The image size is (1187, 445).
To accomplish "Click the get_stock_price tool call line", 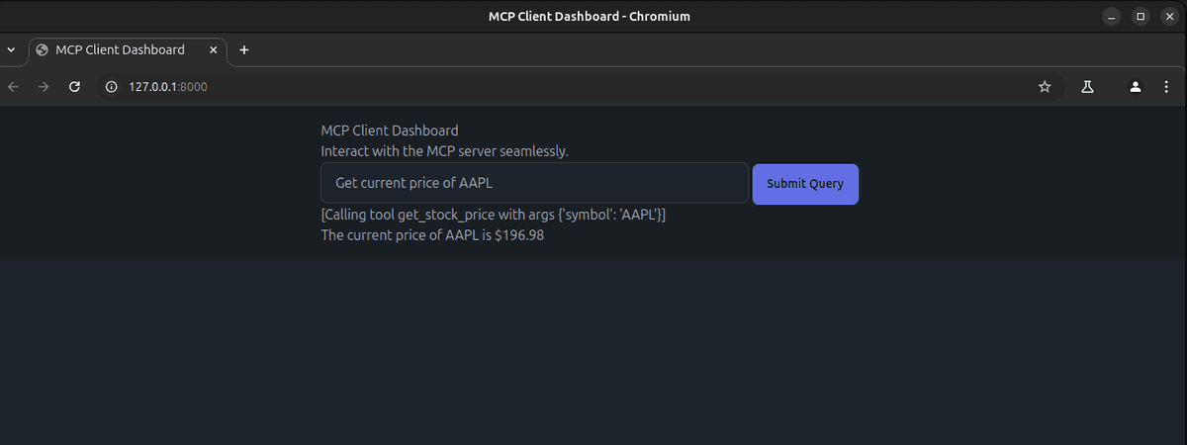I will (x=494, y=215).
